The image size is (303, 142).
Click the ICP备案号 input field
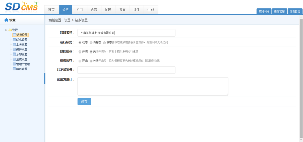(126, 70)
